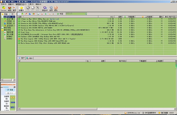Select the Pandemic.2009.JAPANESE task row
177x115 pixels.
[97, 36]
